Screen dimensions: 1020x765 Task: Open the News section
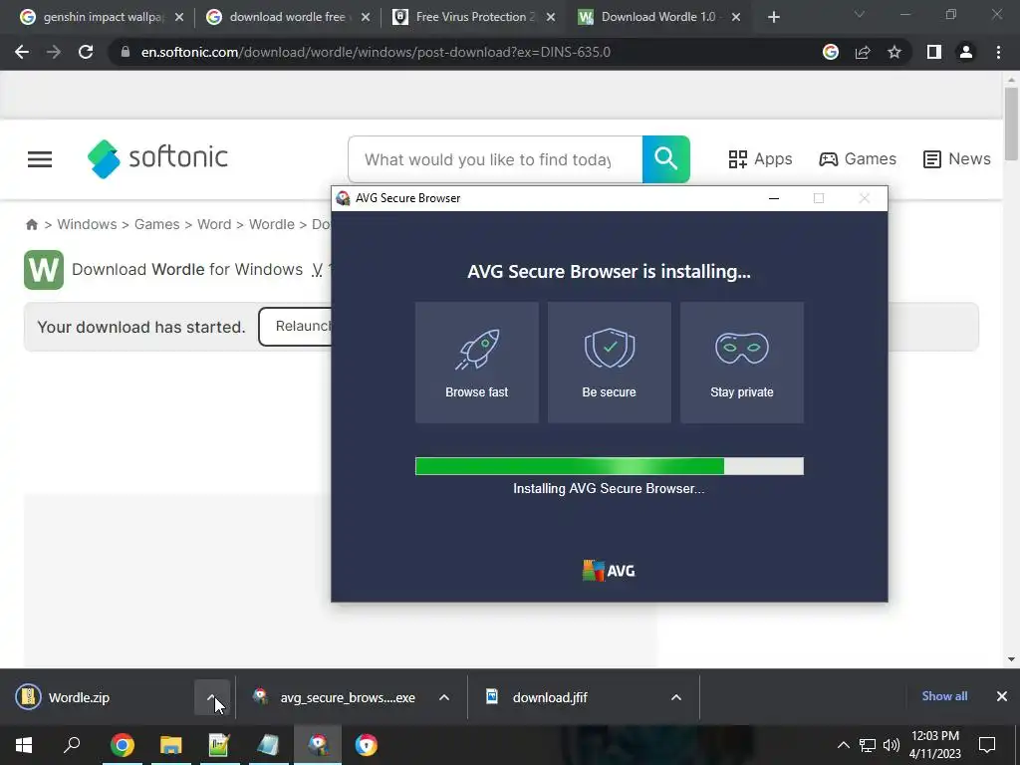point(957,158)
